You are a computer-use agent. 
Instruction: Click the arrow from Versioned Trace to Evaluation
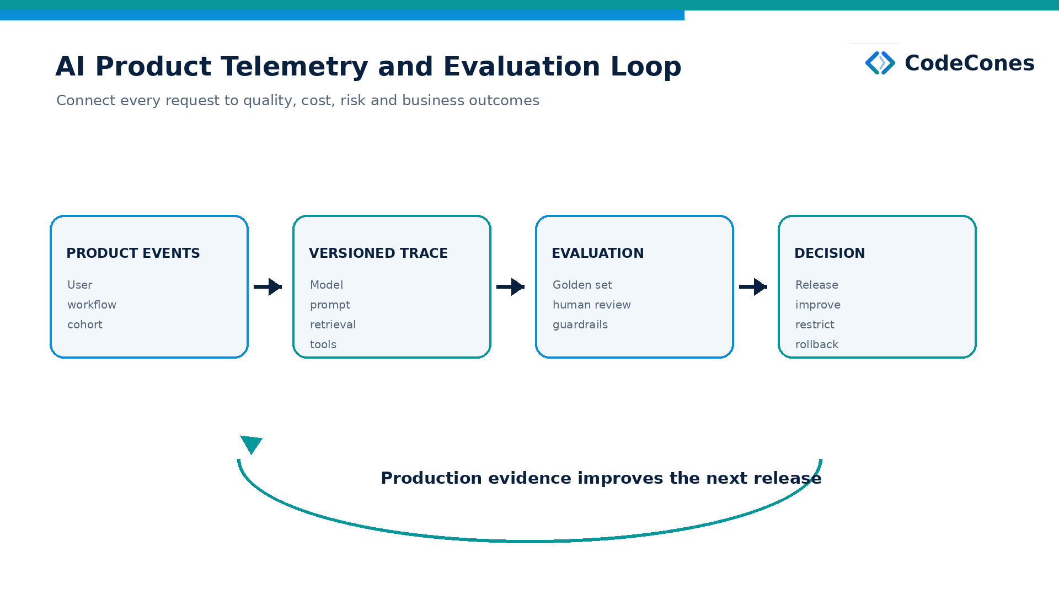511,286
